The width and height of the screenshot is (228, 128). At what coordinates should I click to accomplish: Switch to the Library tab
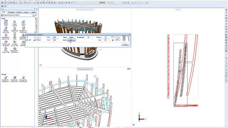[33, 12]
